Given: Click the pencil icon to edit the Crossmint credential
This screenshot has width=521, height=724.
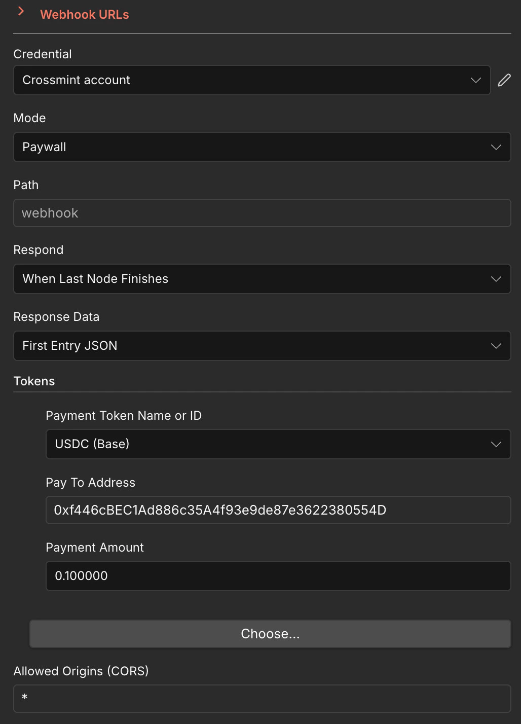Looking at the screenshot, I should pos(504,80).
